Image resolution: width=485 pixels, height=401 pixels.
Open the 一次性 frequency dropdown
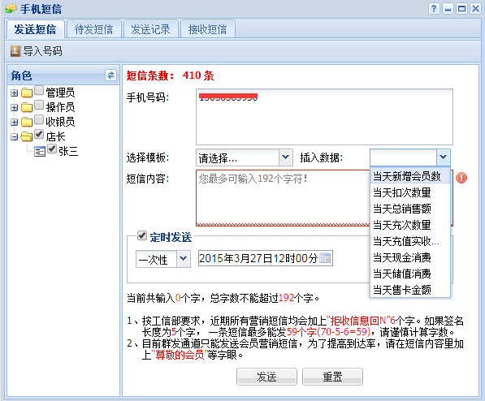184,259
